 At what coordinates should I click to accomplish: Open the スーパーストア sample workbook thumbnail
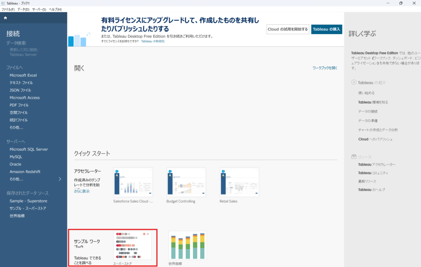(132, 245)
